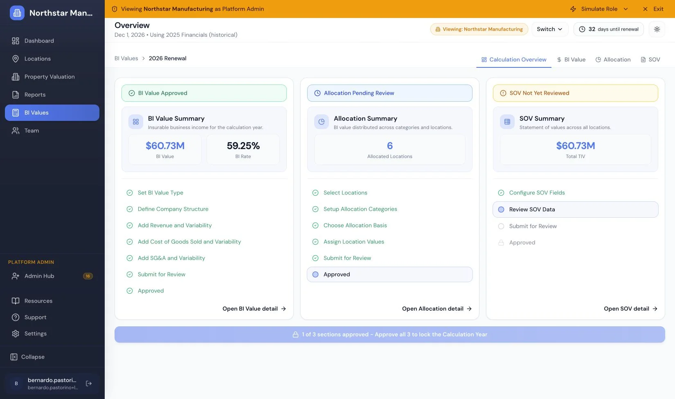Select the Review SOV Data step
Image resolution: width=675 pixels, height=399 pixels.
(576, 210)
